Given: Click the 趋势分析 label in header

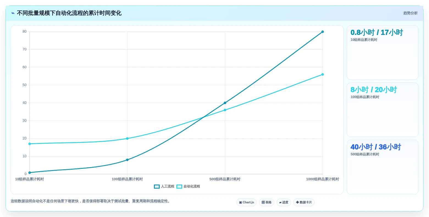Looking at the screenshot, I should coord(410,13).
